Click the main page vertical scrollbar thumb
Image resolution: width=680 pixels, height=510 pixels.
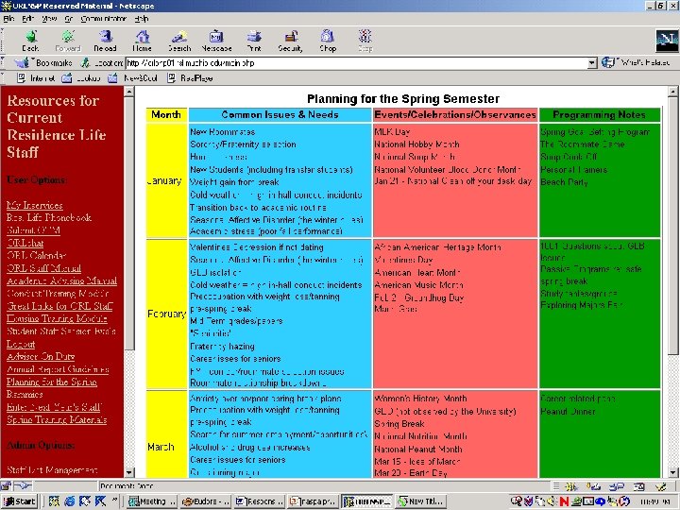[x=672, y=226]
